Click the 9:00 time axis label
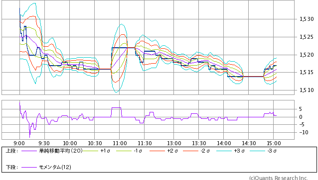 tap(19, 143)
